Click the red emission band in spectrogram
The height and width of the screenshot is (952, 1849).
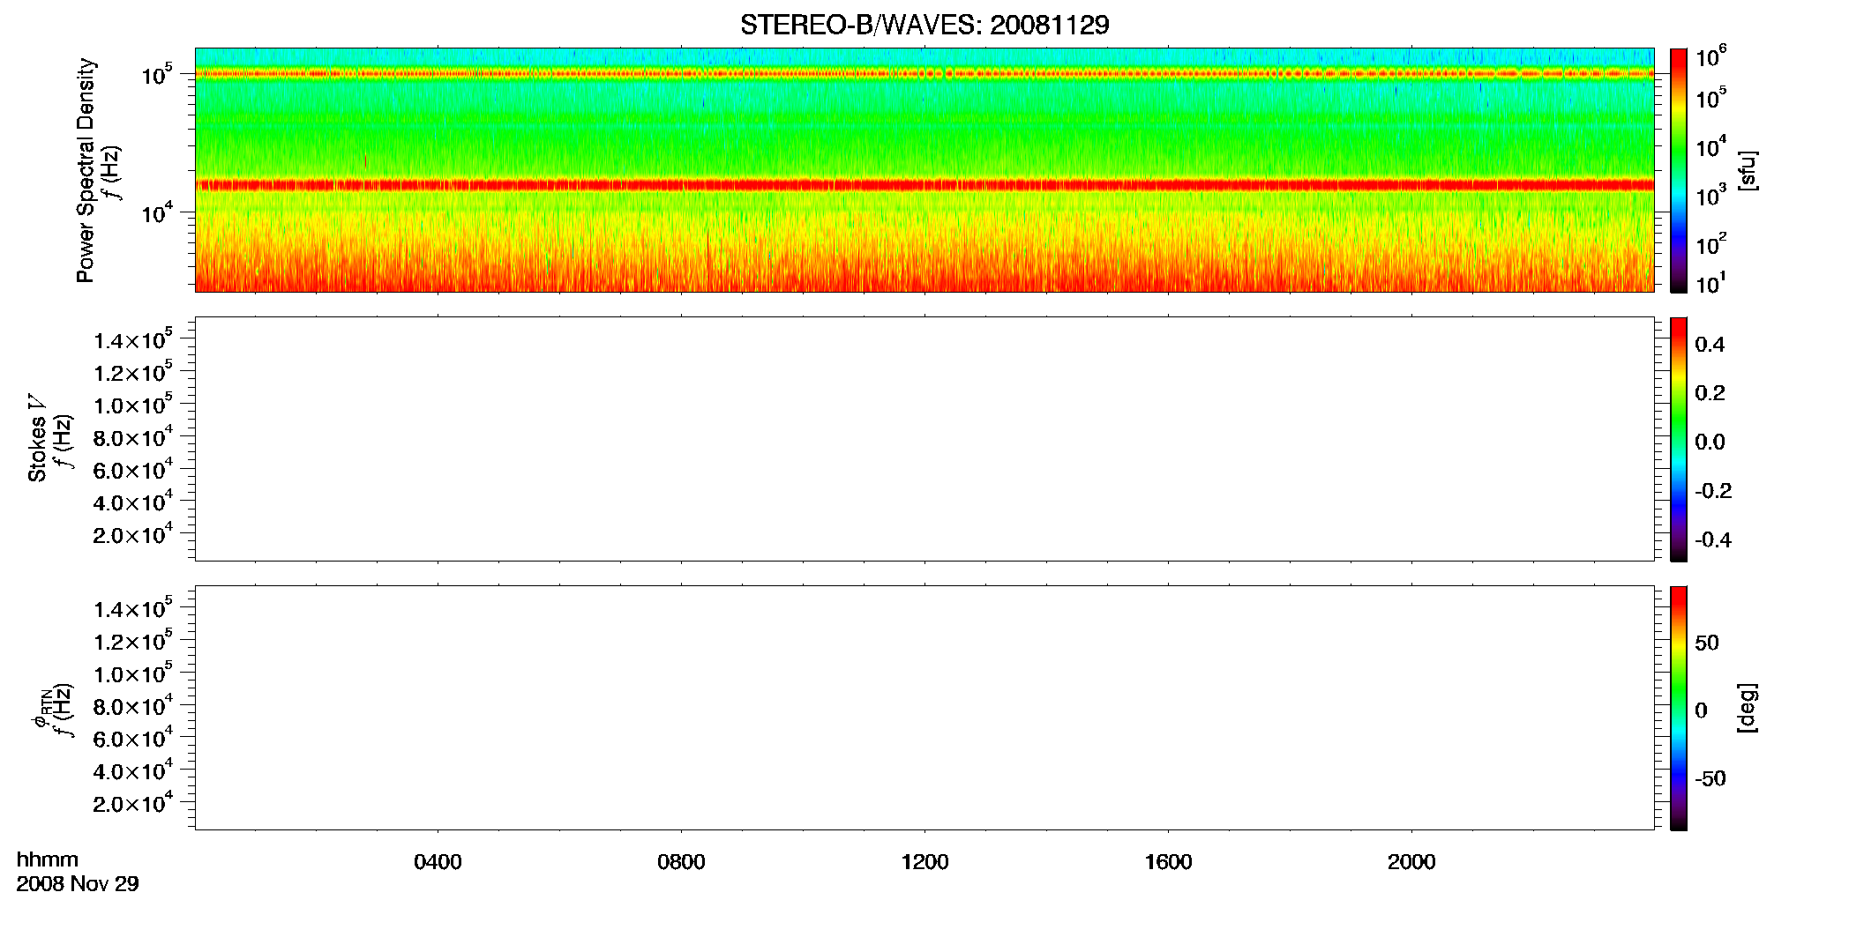coord(924,185)
